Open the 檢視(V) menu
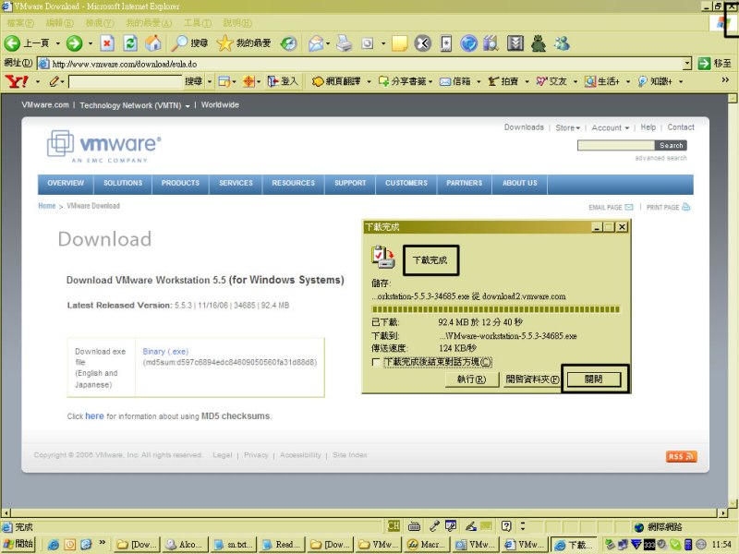Viewport: 739px width, 554px height. click(100, 22)
